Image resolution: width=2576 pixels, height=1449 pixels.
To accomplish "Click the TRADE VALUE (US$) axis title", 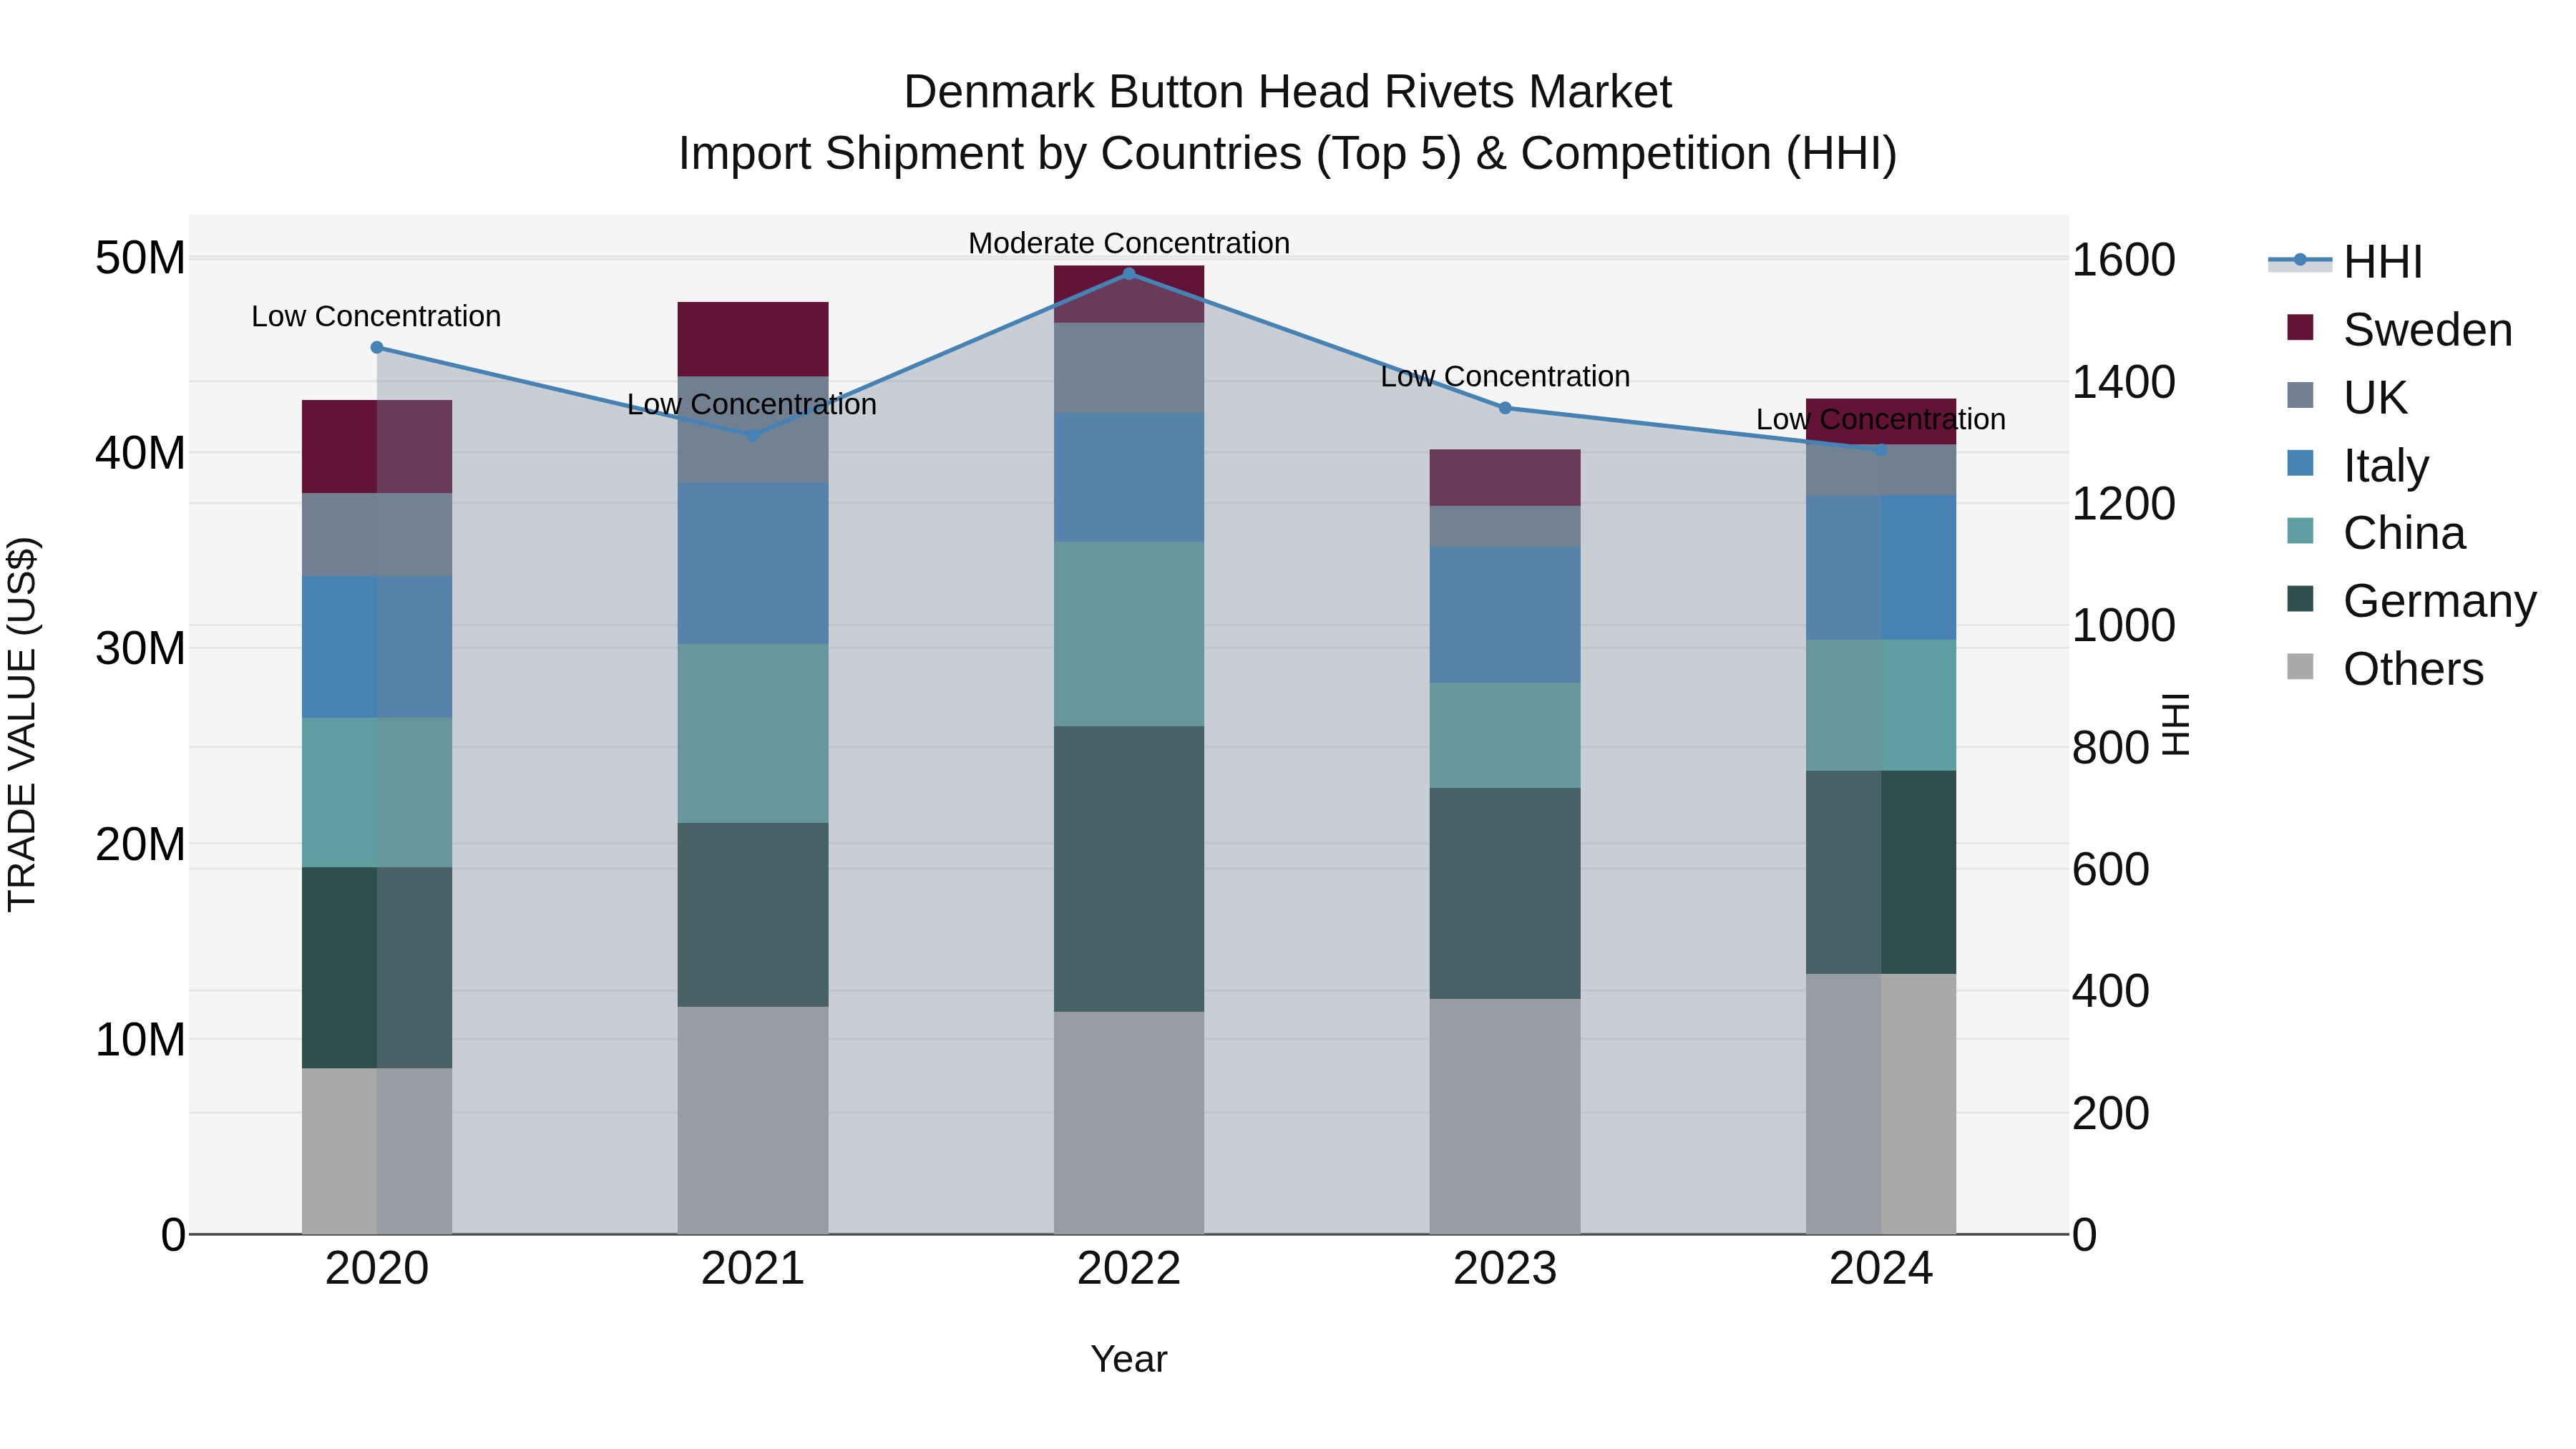I will 22,724.
